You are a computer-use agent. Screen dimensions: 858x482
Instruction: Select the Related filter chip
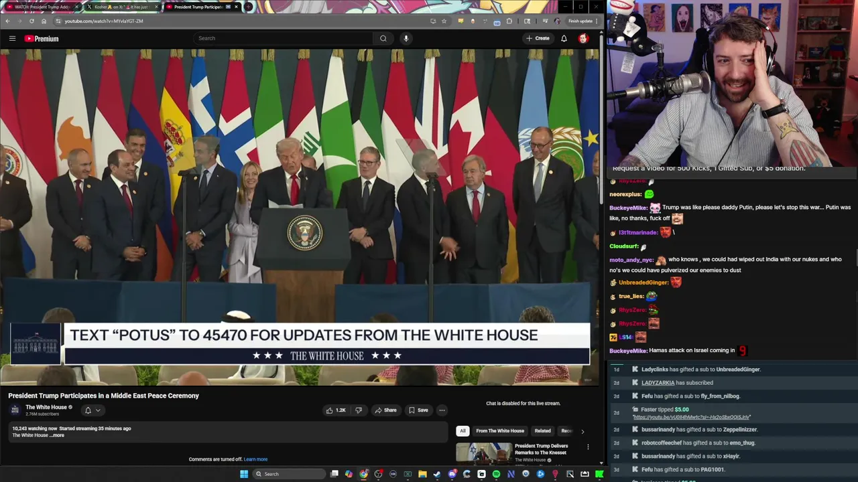(x=542, y=431)
